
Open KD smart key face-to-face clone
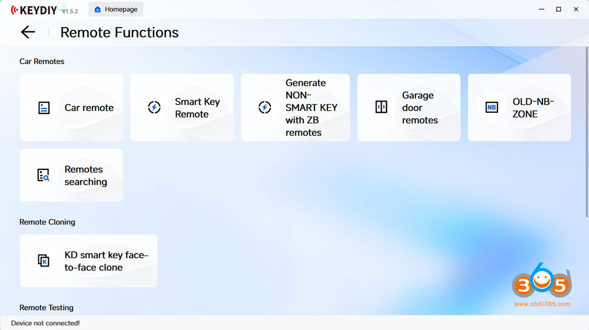pos(106,261)
